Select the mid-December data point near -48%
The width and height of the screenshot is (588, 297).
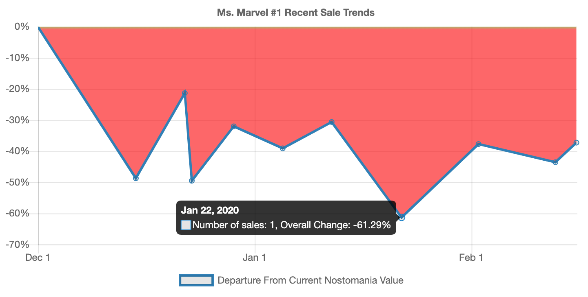[x=136, y=178]
